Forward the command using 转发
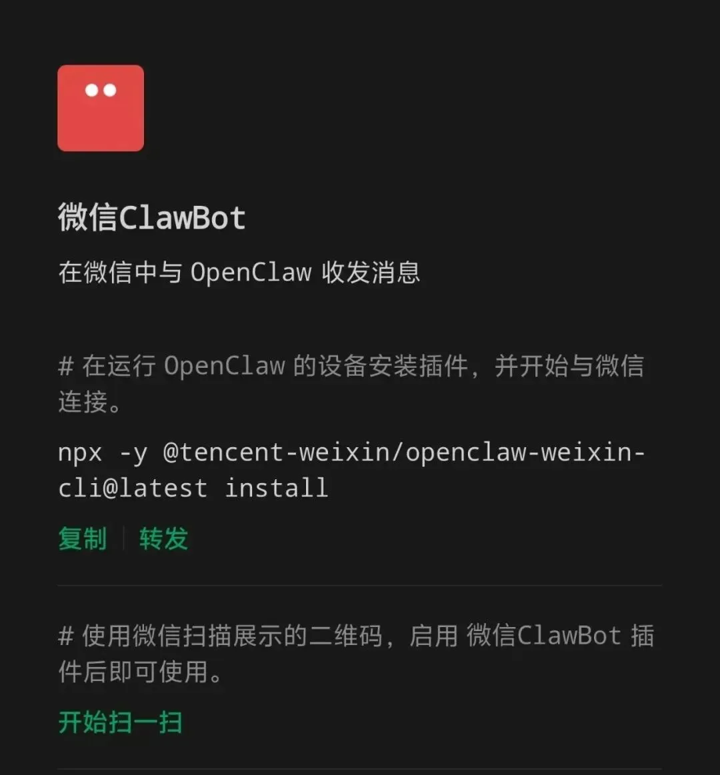Screen dimensions: 720x775 pyautogui.click(x=164, y=538)
